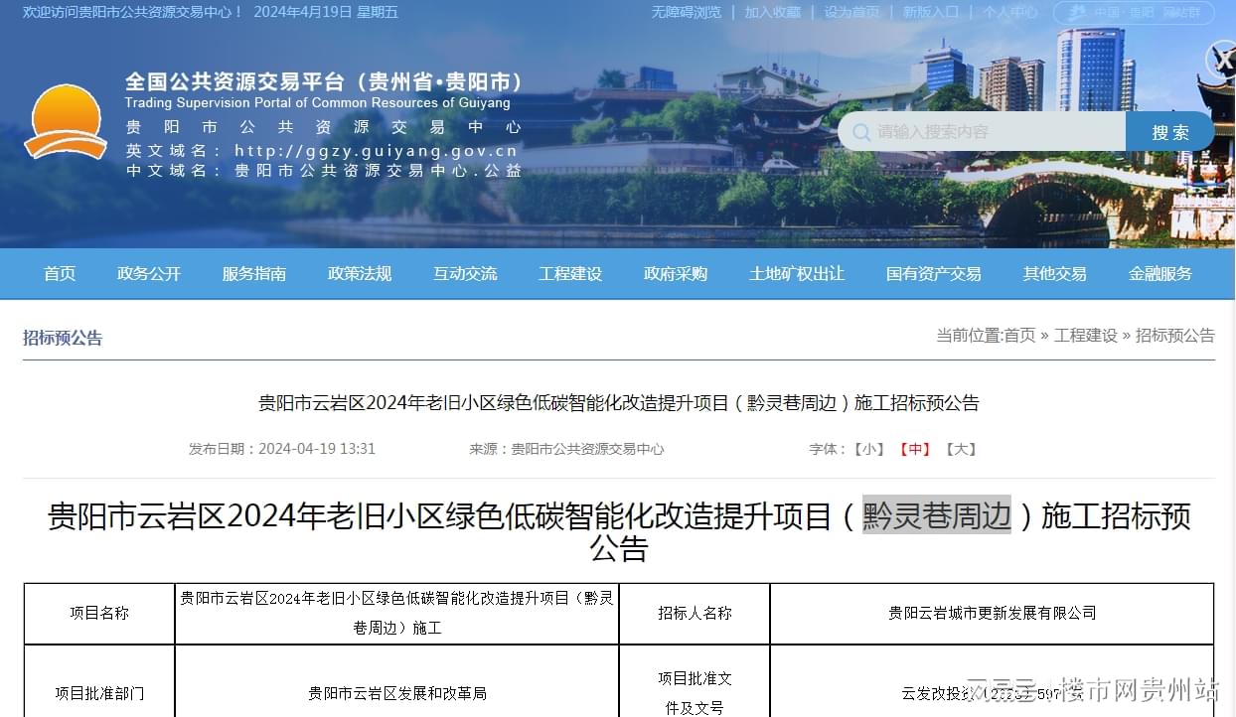Set font size to 小
The width and height of the screenshot is (1236, 717).
tap(869, 449)
